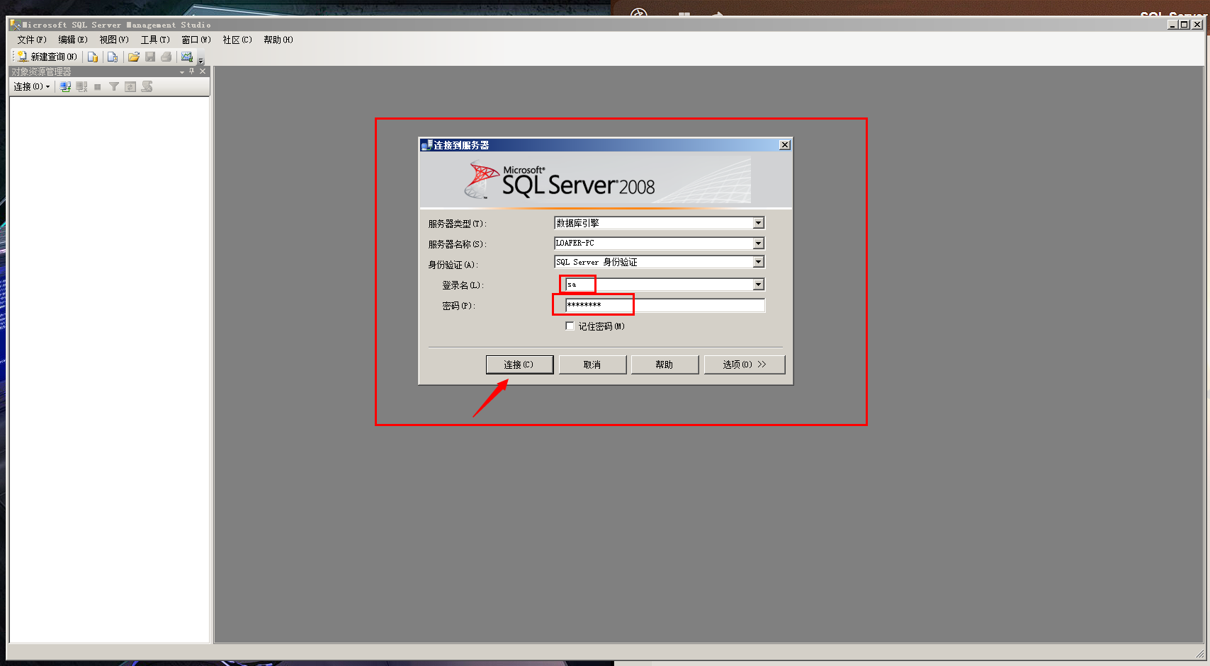The width and height of the screenshot is (1210, 666).
Task: Close the 连接到服务器 dialog
Action: (x=785, y=145)
